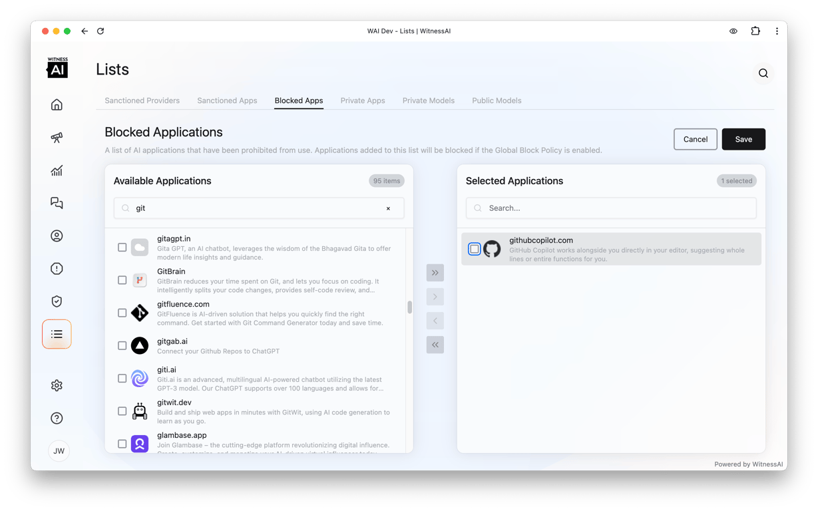
Task: Open the alerts exclamation icon in sidebar
Action: click(x=57, y=268)
